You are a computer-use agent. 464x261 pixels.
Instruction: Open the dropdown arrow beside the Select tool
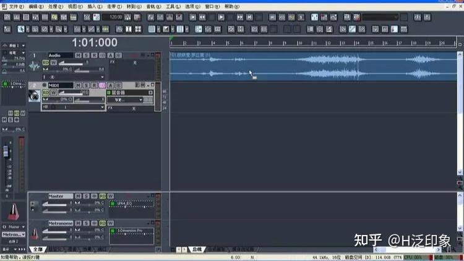pyautogui.click(x=27, y=29)
